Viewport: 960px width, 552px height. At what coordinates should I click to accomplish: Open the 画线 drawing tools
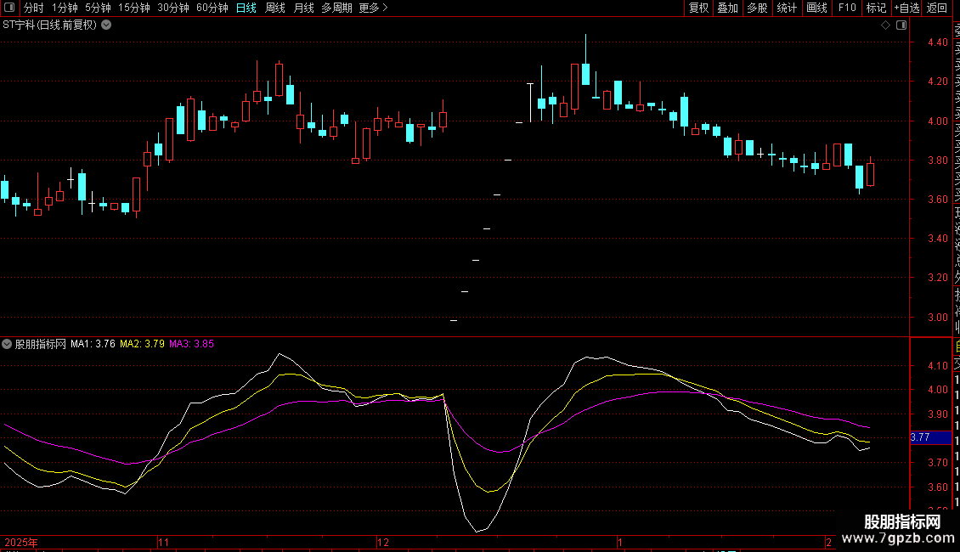click(x=816, y=8)
